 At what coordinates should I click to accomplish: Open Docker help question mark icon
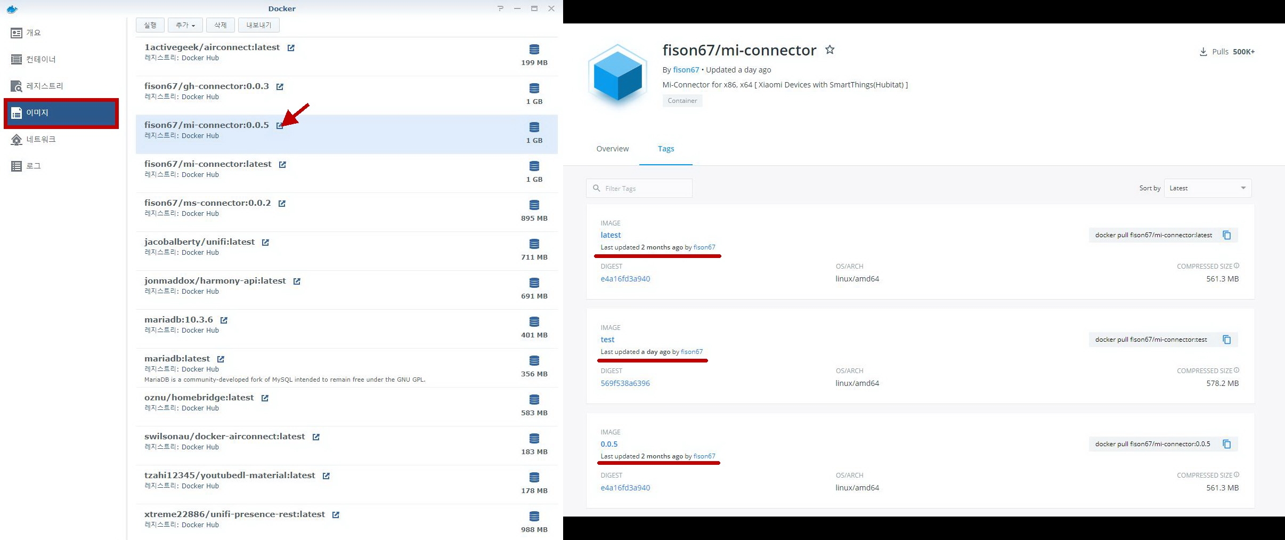[500, 9]
